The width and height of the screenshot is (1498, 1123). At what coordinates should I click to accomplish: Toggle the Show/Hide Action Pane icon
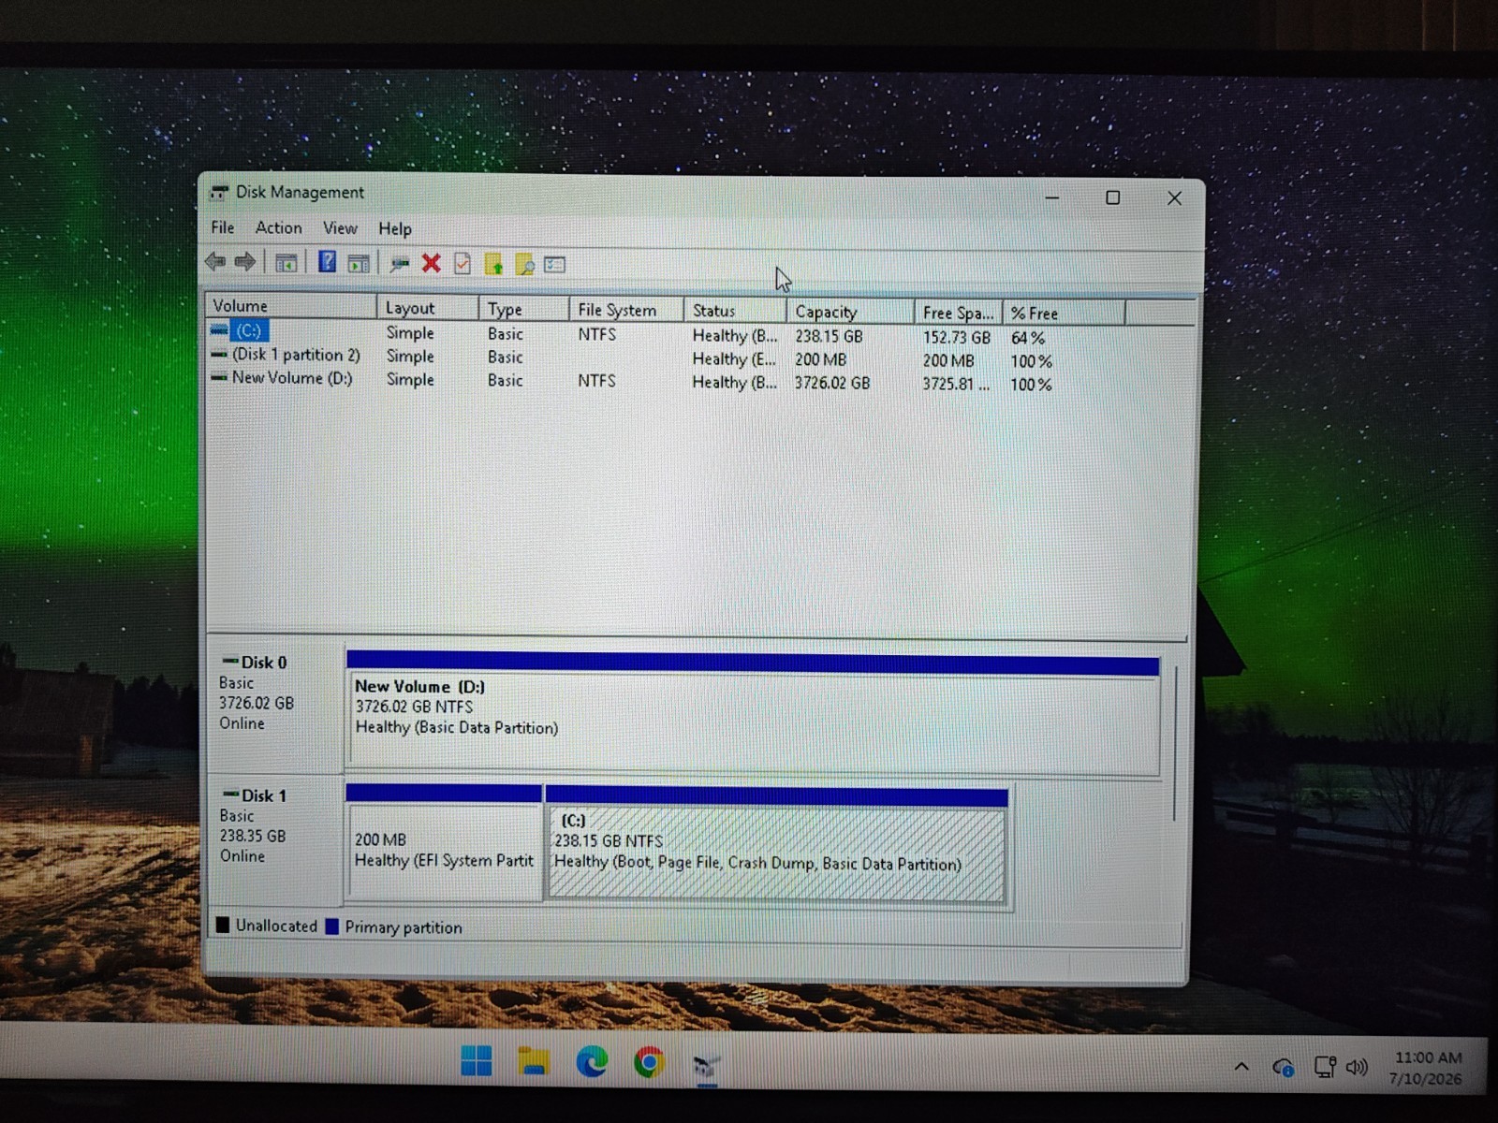(358, 264)
